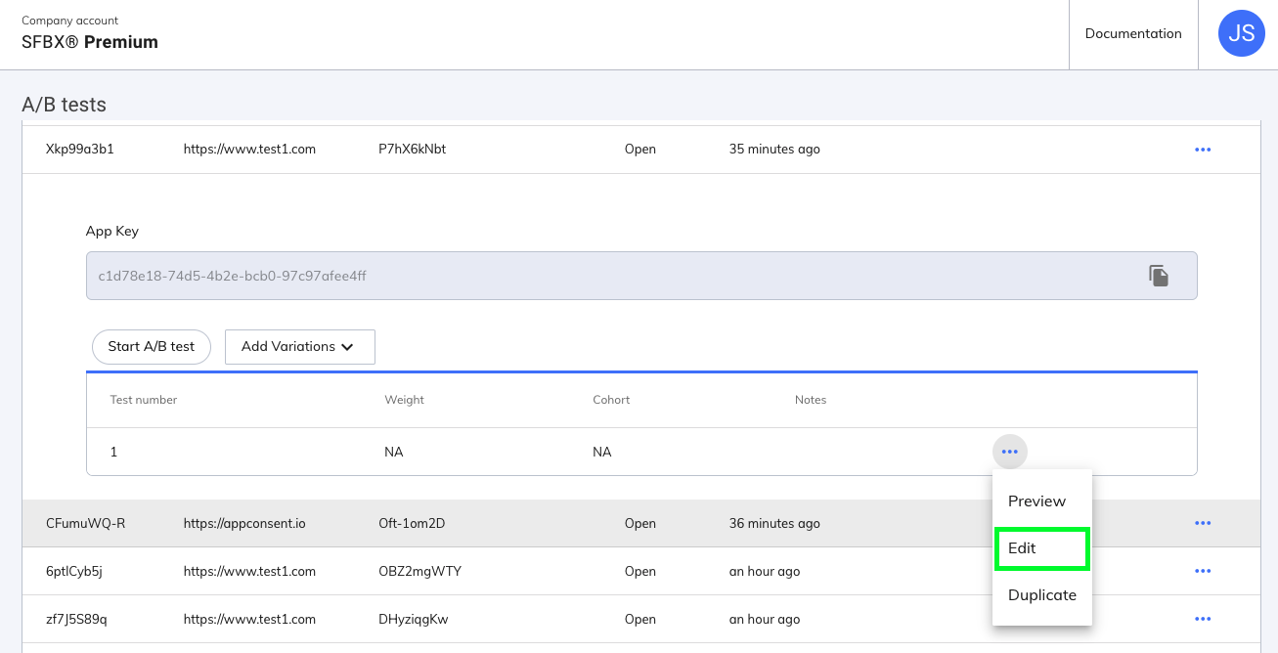Open three-dot menu for Xkp99a3b1 row

click(1203, 150)
